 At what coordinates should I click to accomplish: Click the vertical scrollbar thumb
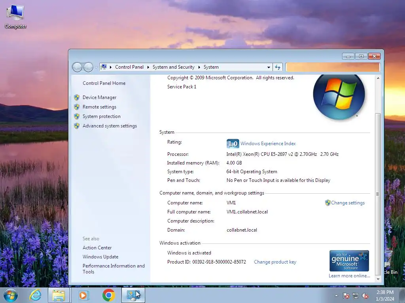pos(378,194)
